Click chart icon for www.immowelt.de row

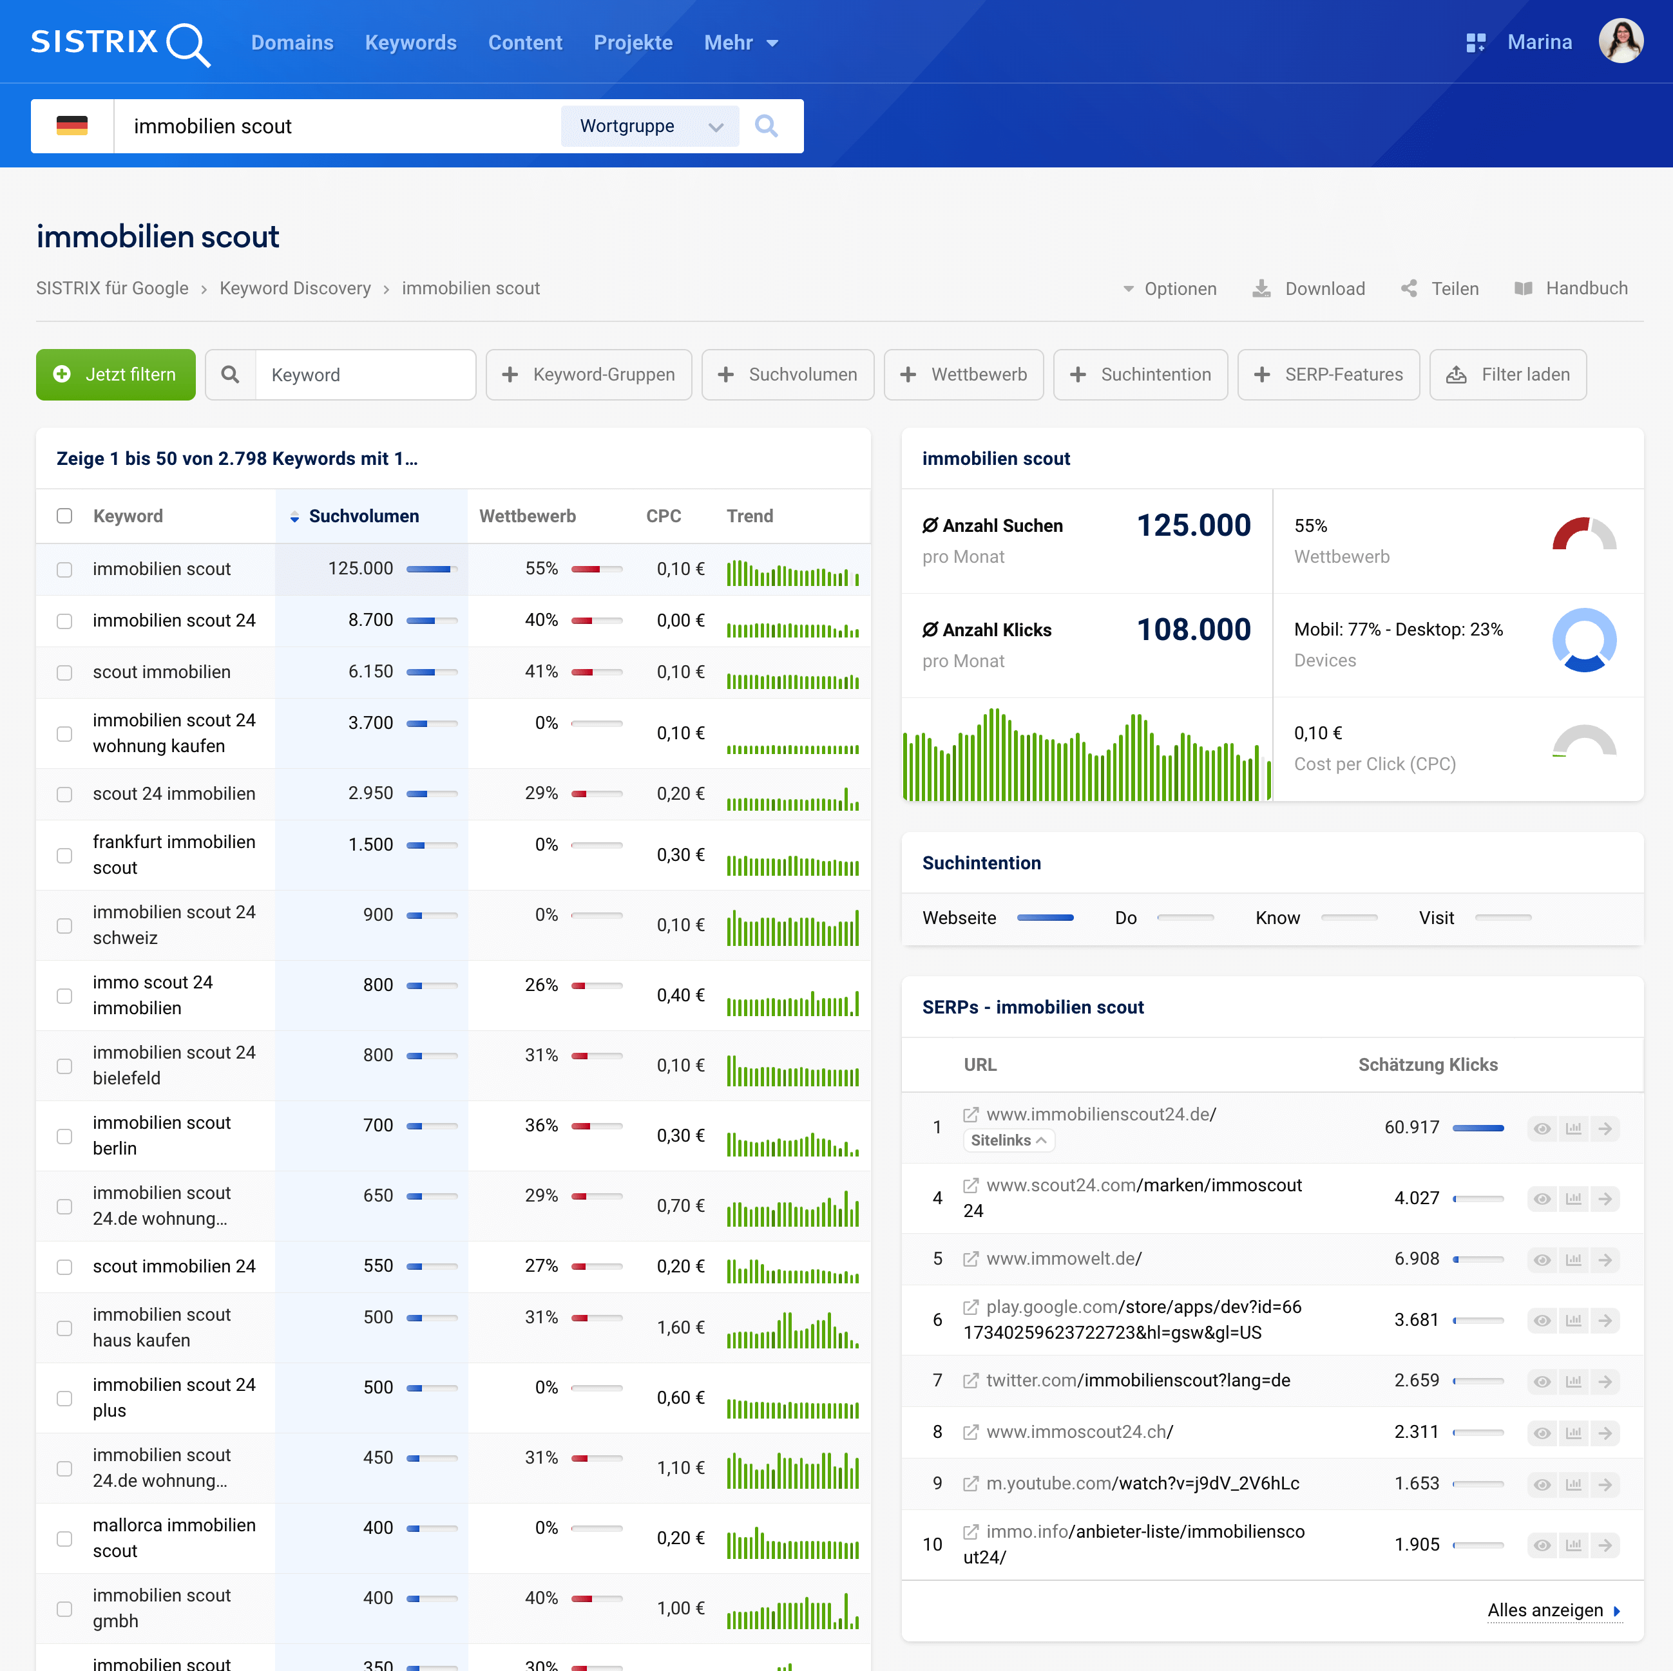(x=1573, y=1260)
